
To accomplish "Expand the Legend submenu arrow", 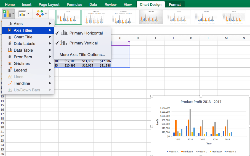I will click(50, 70).
